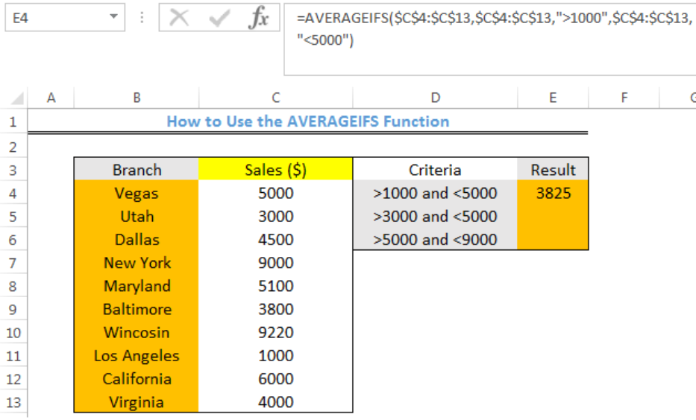Image resolution: width=696 pixels, height=420 pixels.
Task: Click the formula bar options dots
Action: [142, 18]
